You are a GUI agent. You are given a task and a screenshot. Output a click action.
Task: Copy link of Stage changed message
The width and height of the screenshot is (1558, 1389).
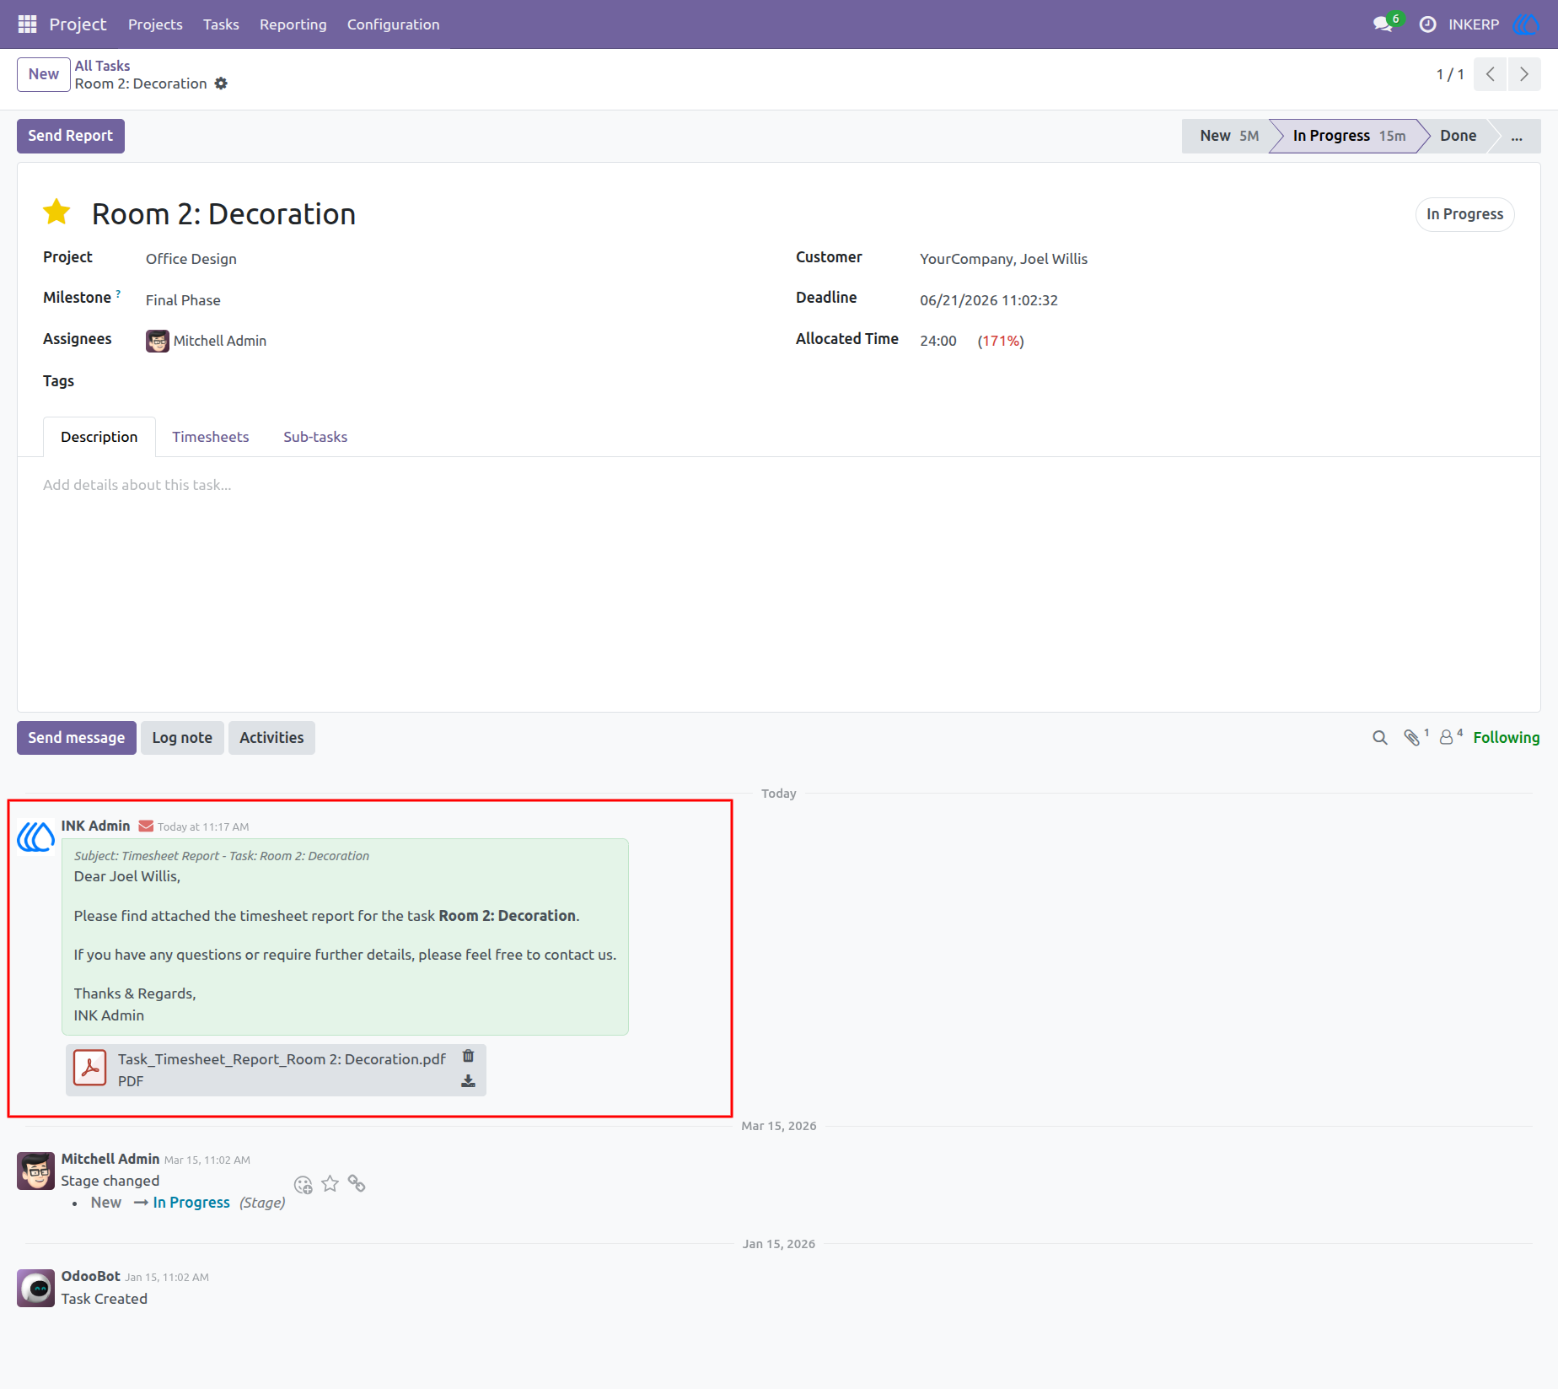point(357,1184)
